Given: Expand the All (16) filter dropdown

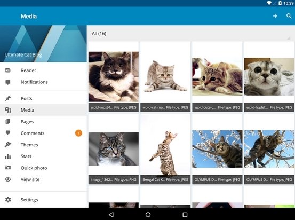Looking at the screenshot, I should (191, 34).
